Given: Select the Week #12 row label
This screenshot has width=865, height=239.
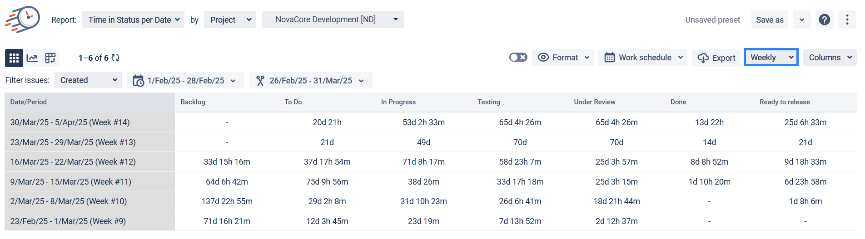Looking at the screenshot, I should pos(73,162).
